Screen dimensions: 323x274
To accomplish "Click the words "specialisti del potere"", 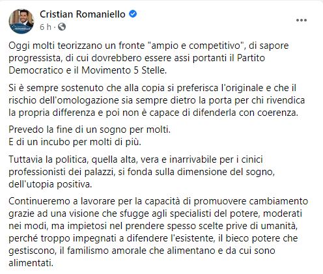I will (216, 213).
